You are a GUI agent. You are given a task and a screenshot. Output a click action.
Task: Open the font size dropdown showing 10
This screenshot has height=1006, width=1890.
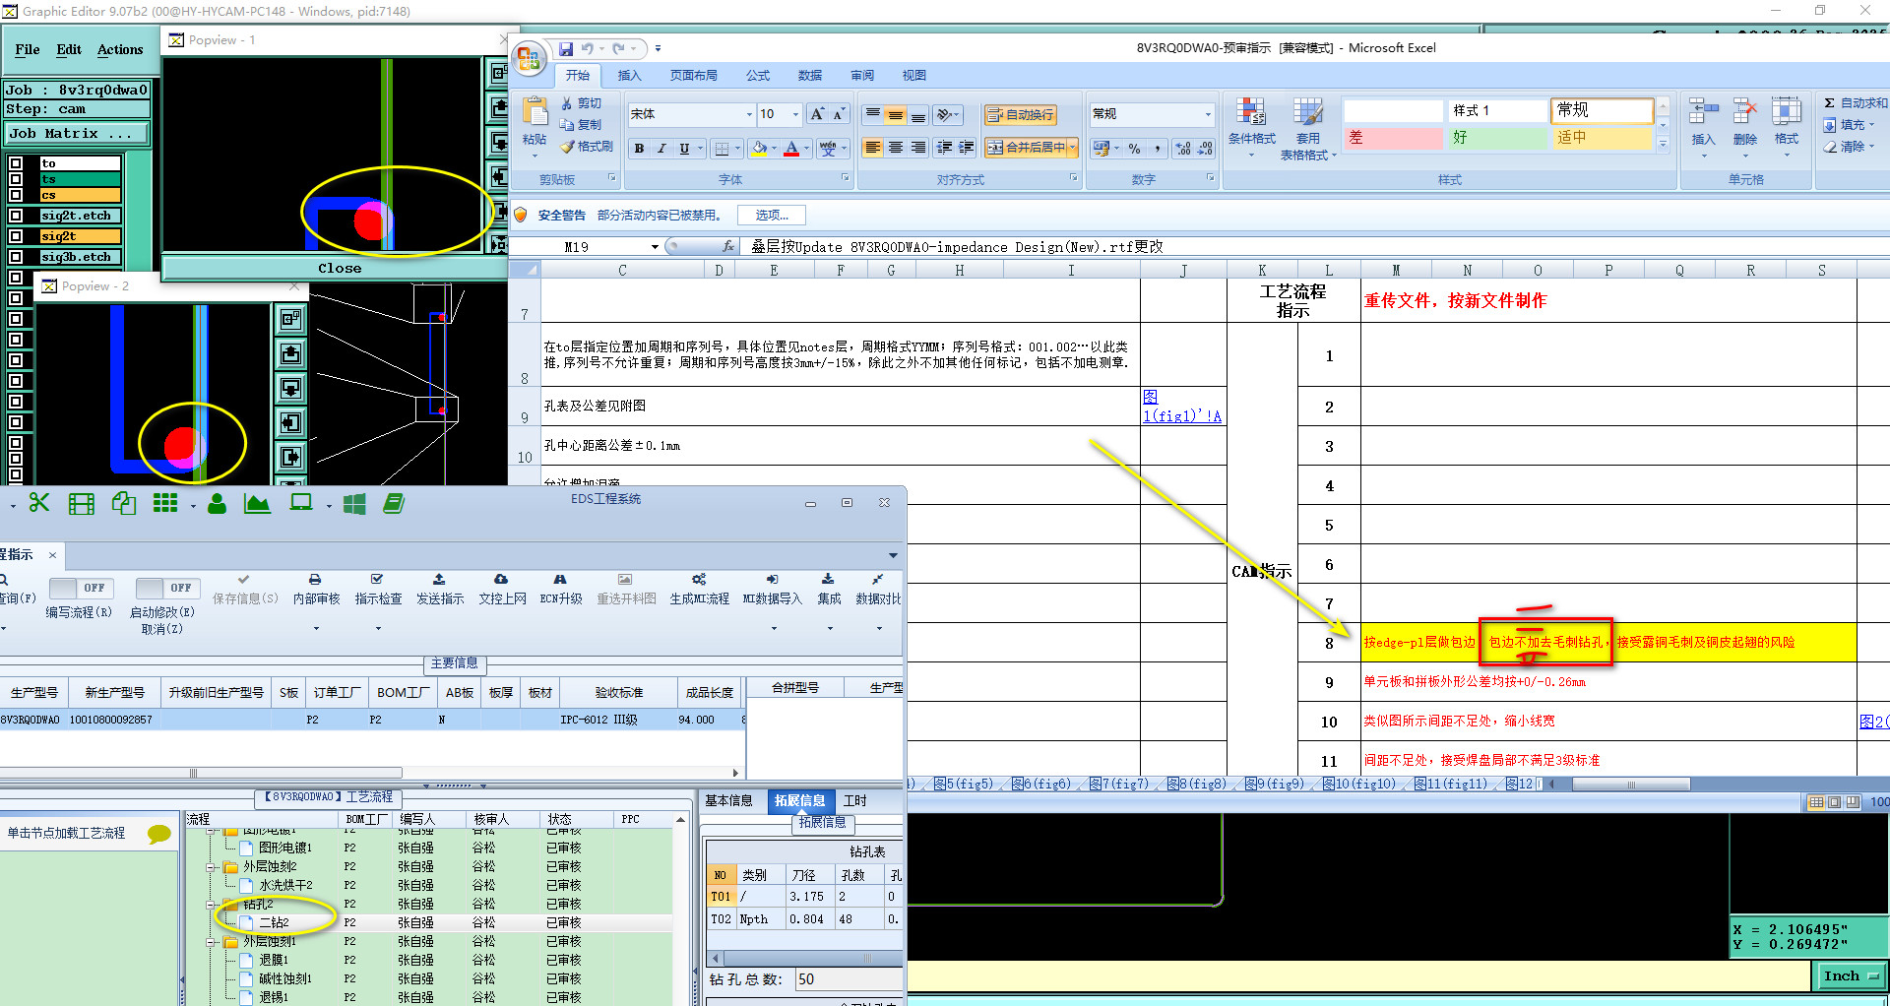[x=795, y=114]
